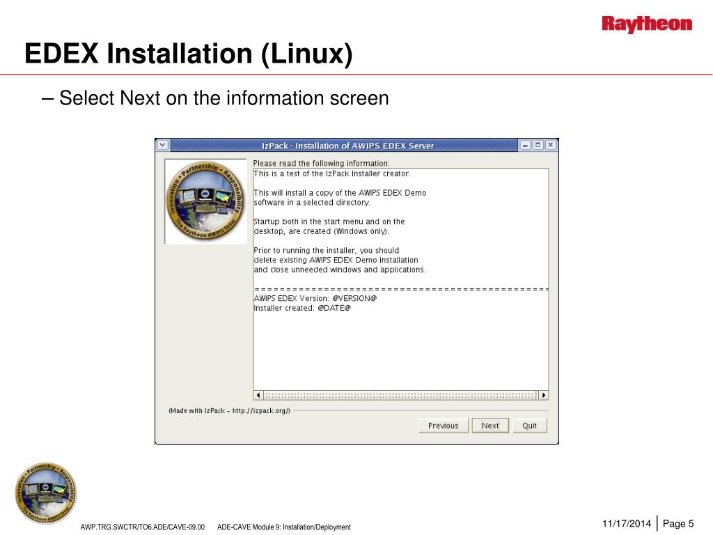Screen dimensions: 713x535
Task: Close the IzPack installer window
Action: point(550,145)
